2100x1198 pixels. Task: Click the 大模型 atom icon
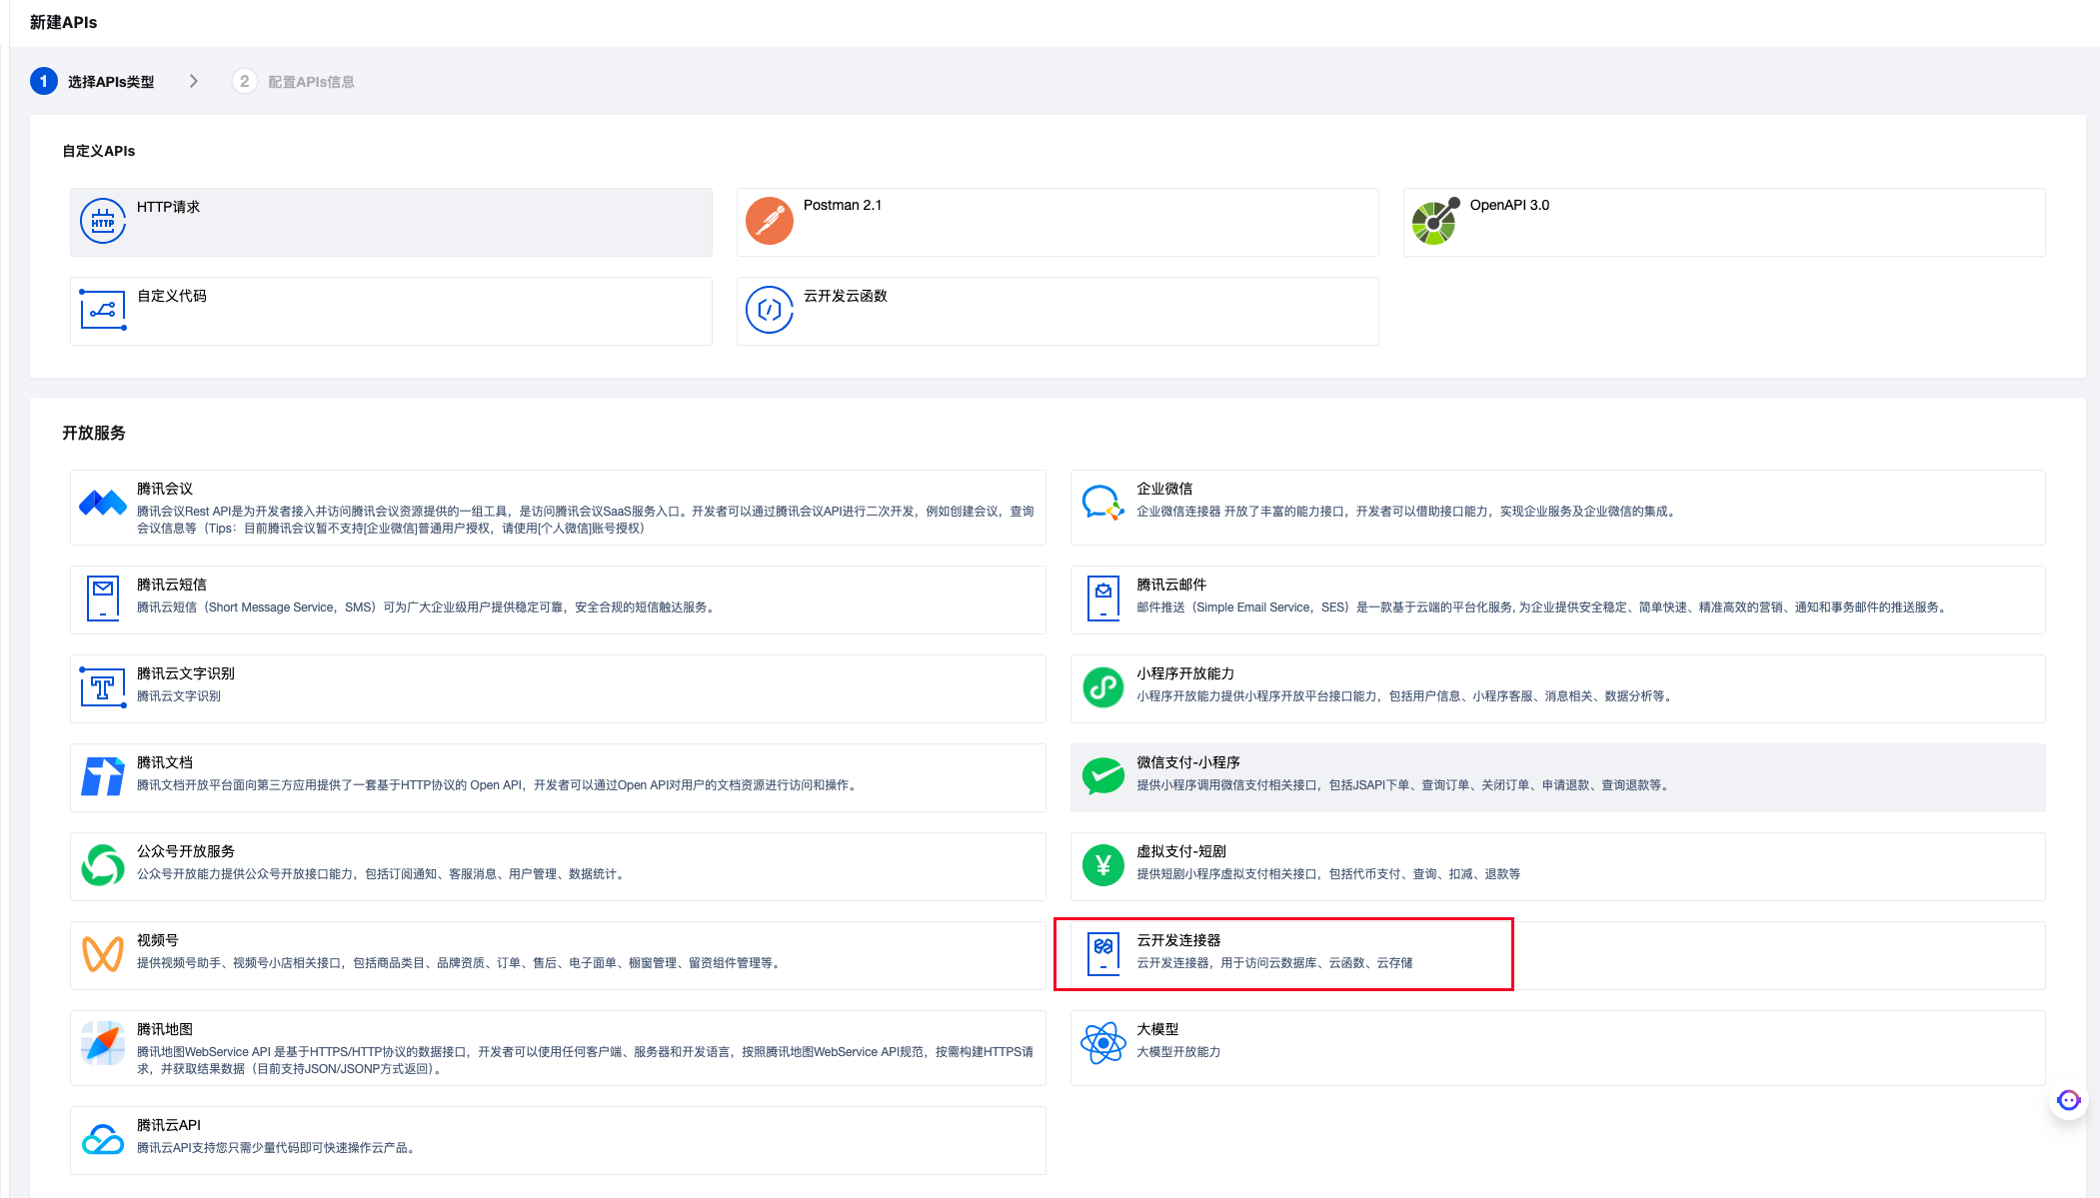[1102, 1043]
